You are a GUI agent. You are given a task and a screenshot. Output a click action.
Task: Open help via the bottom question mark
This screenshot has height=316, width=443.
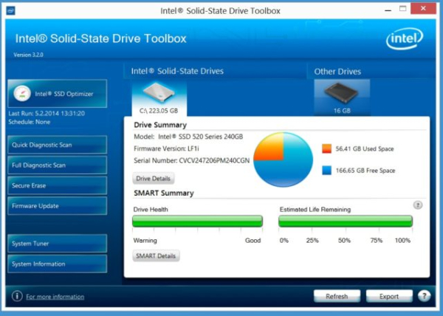pyautogui.click(x=424, y=296)
